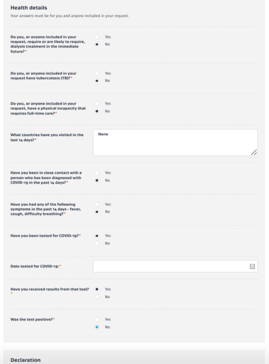Mark No for close contact with COVID-19 case
The width and height of the screenshot is (269, 364).
tap(97, 180)
